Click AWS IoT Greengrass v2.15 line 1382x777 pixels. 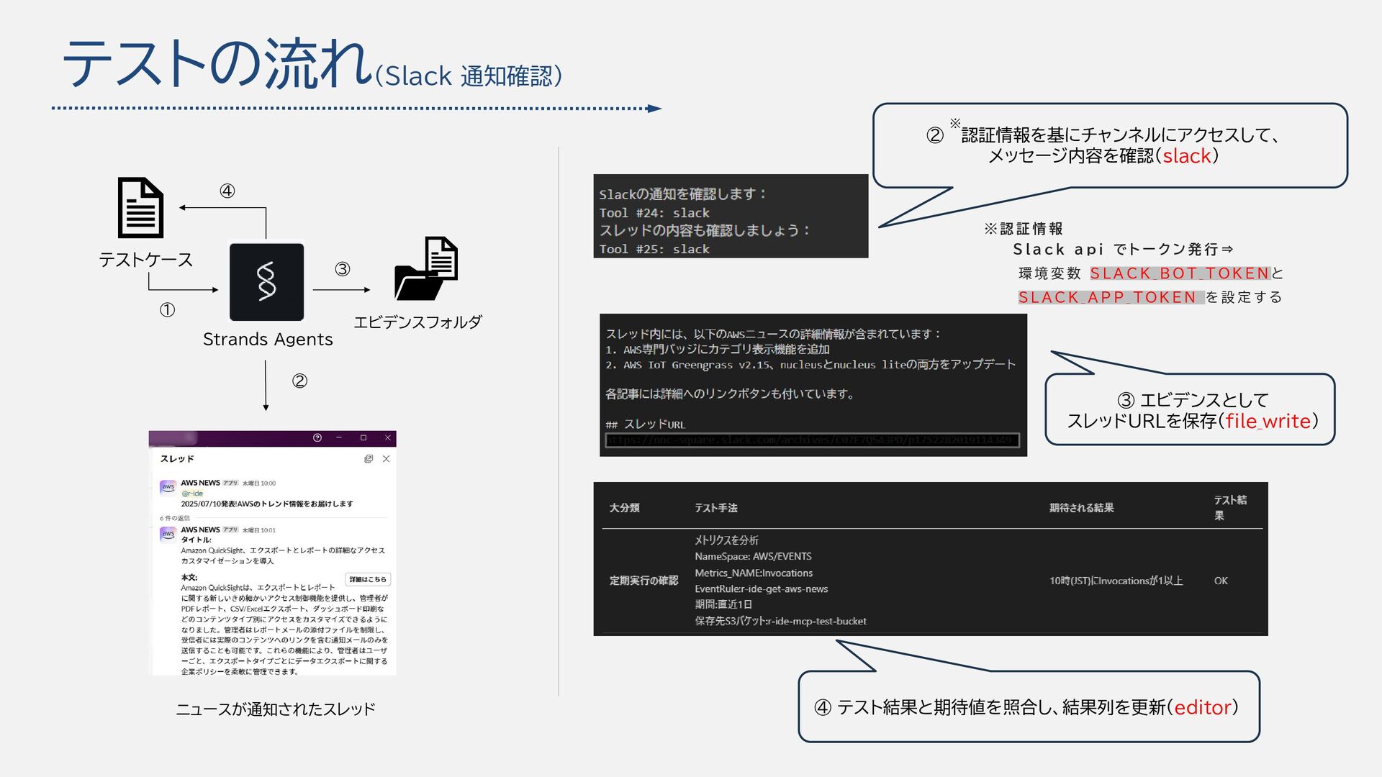[810, 365]
